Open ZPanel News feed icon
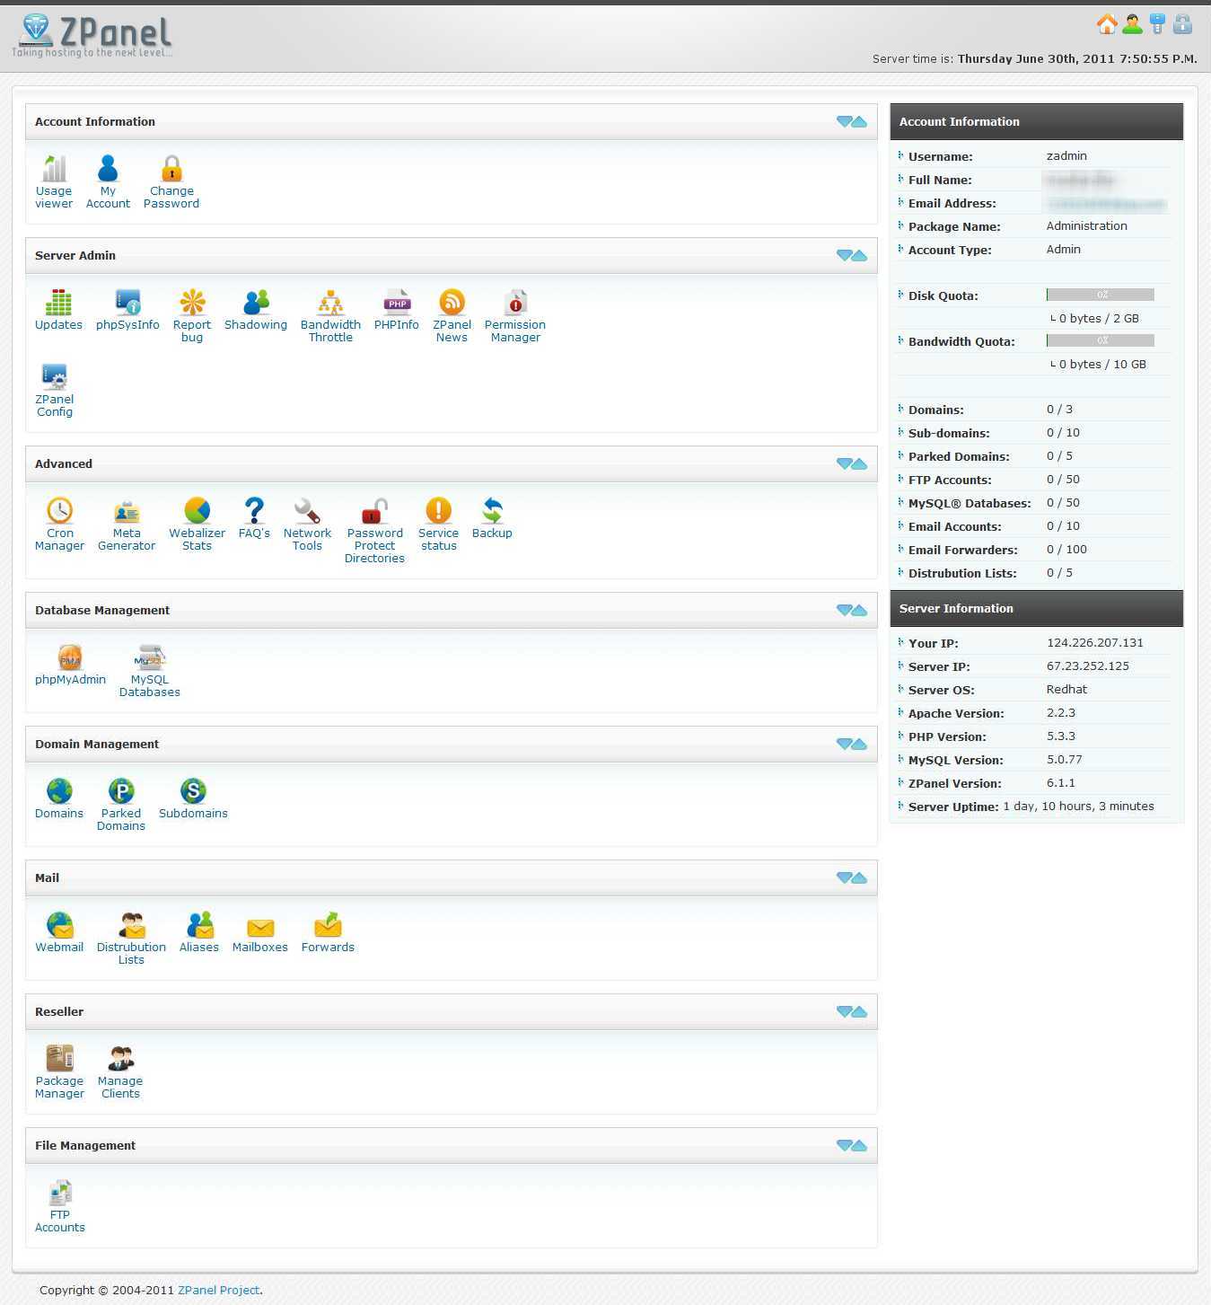1211x1305 pixels. click(452, 303)
